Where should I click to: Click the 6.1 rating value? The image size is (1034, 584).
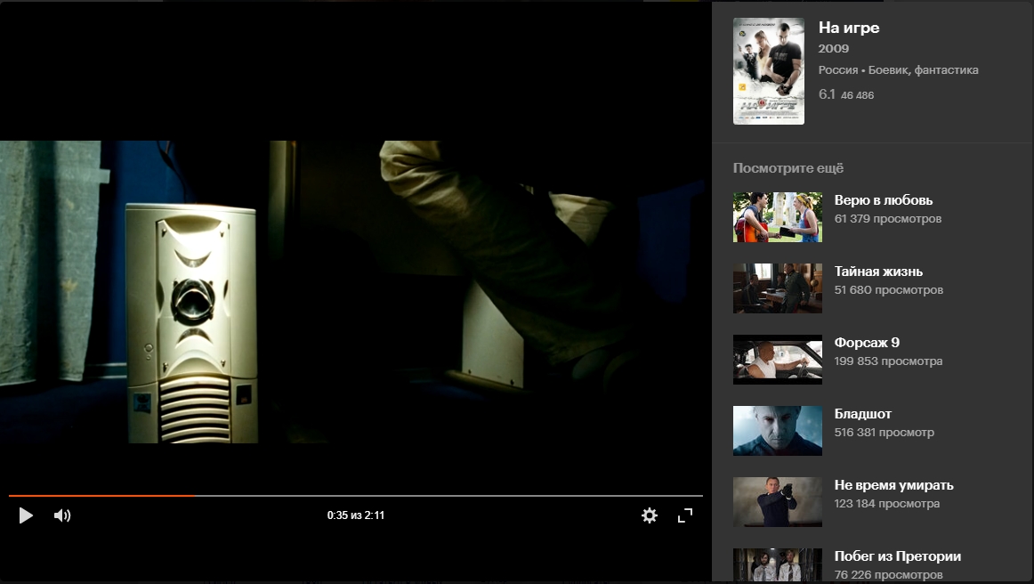[x=827, y=94]
